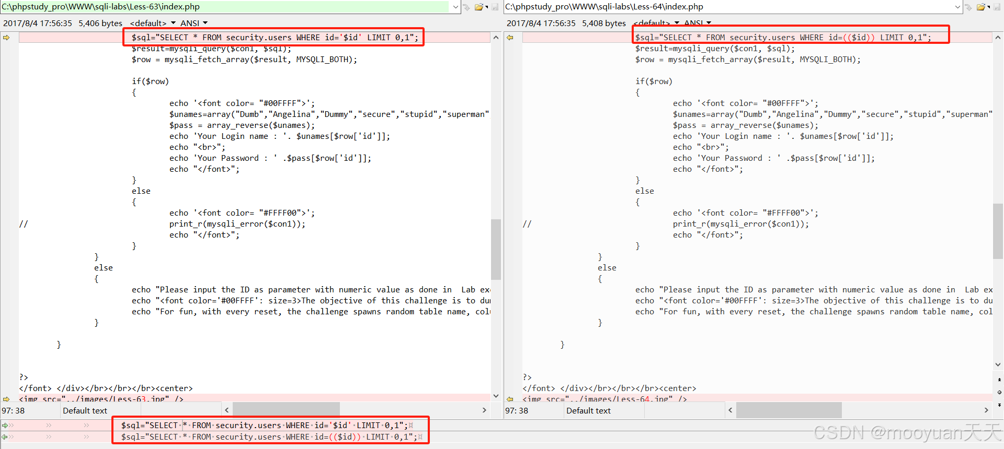Open the right pane <default> file format dropdown

click(656, 23)
